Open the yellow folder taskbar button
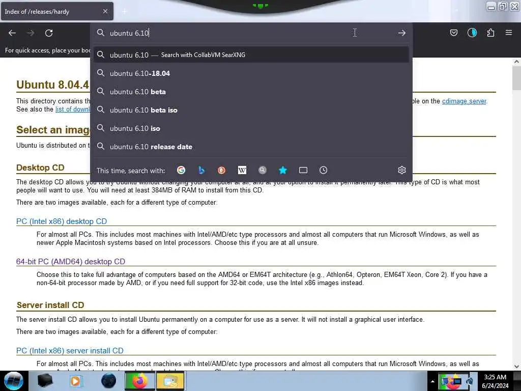 (x=170, y=381)
